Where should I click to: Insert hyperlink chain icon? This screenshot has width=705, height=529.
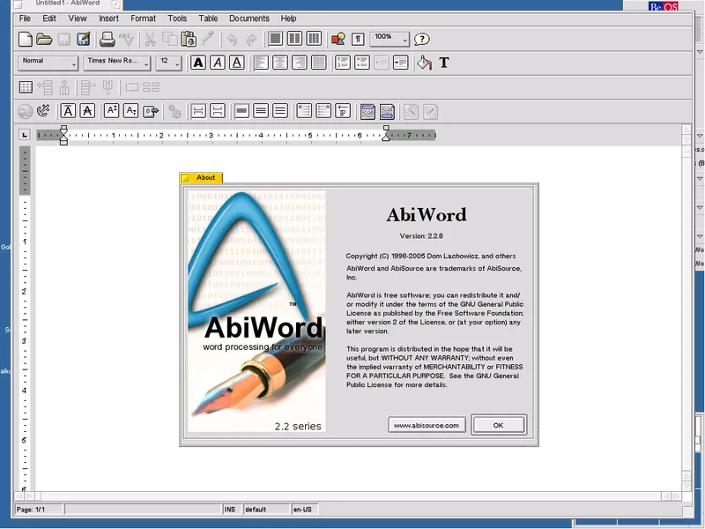click(x=43, y=111)
